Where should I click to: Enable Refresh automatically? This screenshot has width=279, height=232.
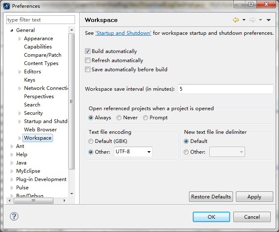pyautogui.click(x=87, y=60)
